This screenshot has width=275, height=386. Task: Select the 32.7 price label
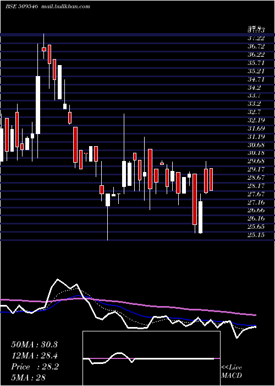point(254,112)
